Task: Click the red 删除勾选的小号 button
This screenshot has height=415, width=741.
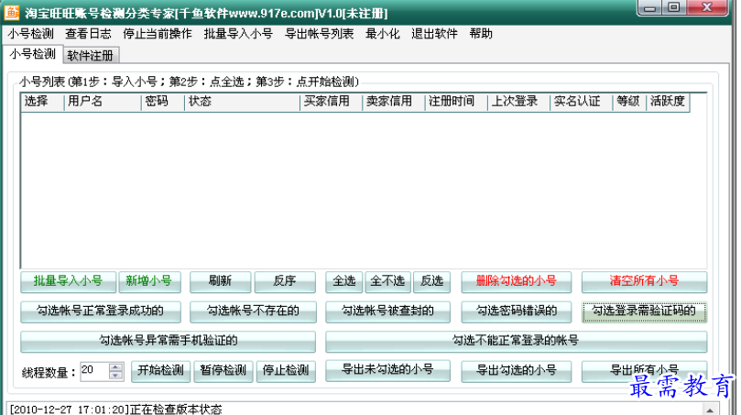Action: coord(516,282)
